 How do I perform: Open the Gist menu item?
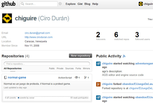[x=80, y=4]
